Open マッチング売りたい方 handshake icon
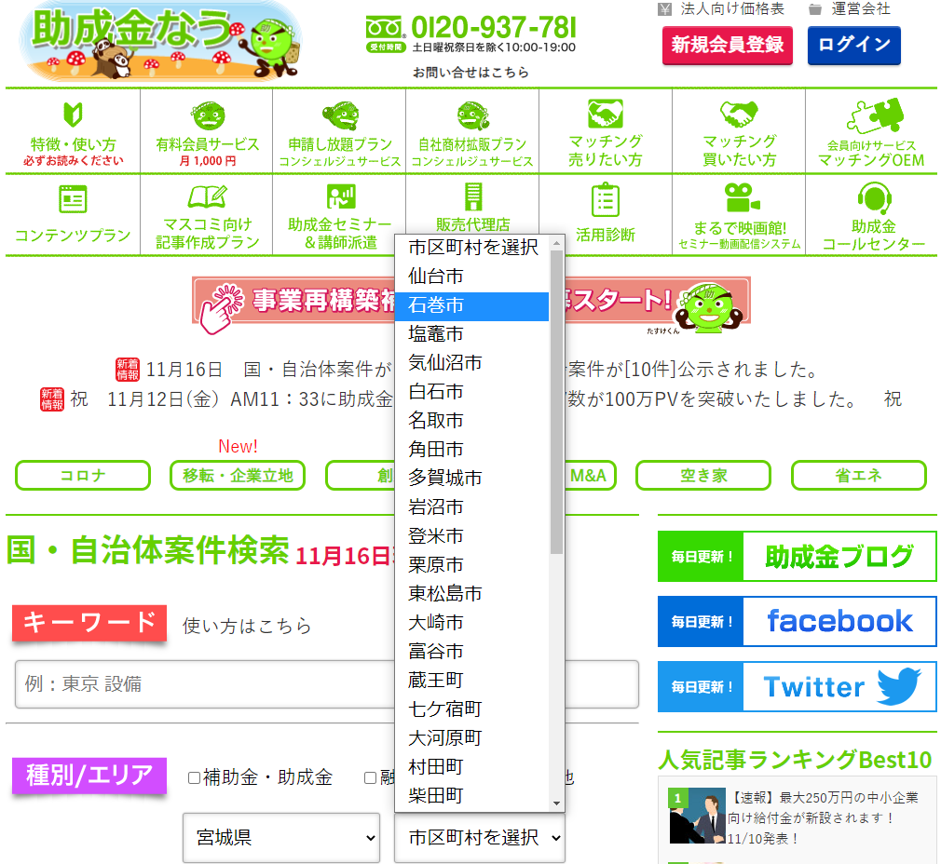 [x=606, y=114]
